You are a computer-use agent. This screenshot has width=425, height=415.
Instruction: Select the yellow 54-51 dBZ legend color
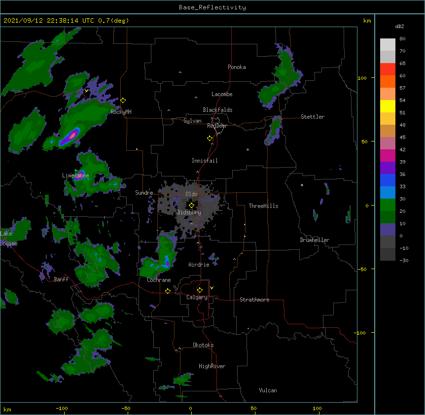click(x=388, y=106)
